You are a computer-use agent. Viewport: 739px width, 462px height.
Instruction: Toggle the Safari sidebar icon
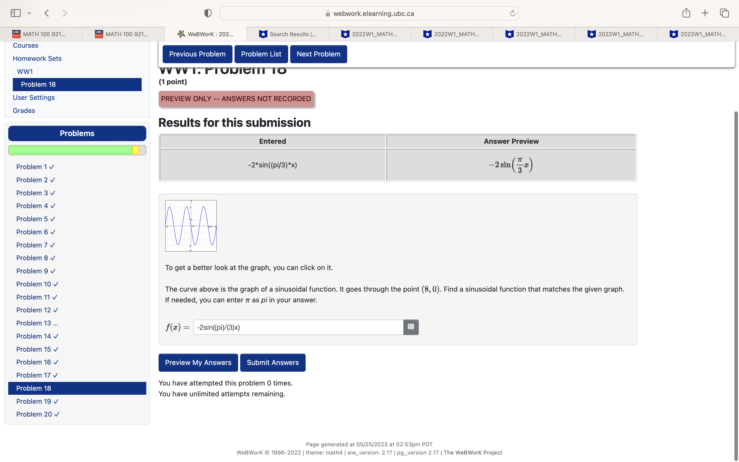15,13
